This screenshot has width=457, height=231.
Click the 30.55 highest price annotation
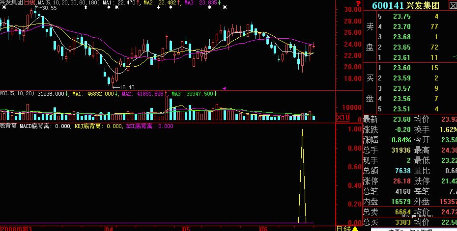(48, 8)
